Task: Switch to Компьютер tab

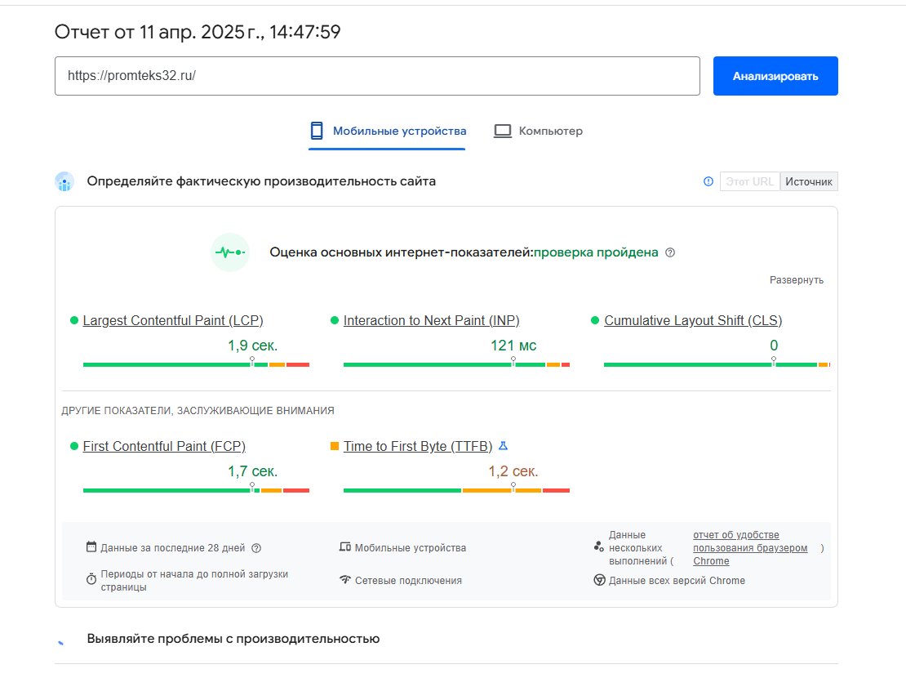Action: [x=551, y=131]
